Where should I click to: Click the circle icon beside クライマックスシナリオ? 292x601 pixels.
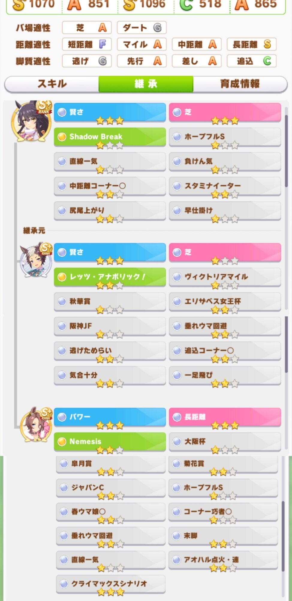pyautogui.click(x=64, y=584)
